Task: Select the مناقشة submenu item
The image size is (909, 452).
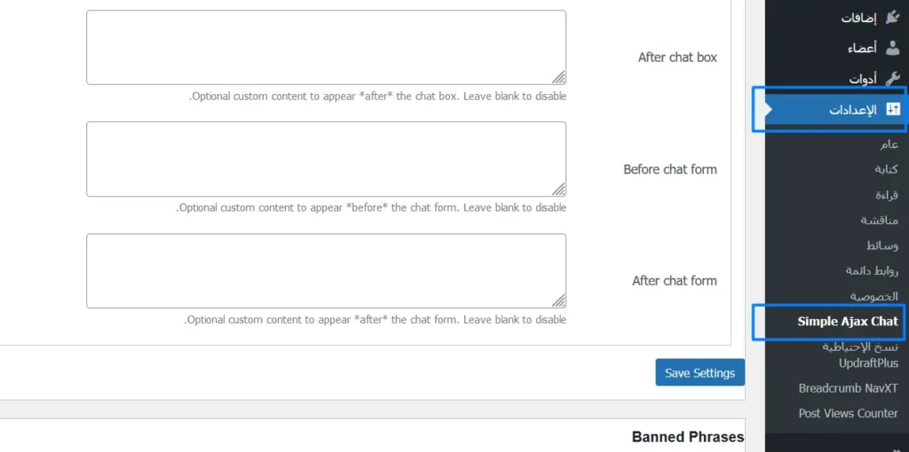Action: pyautogui.click(x=879, y=220)
